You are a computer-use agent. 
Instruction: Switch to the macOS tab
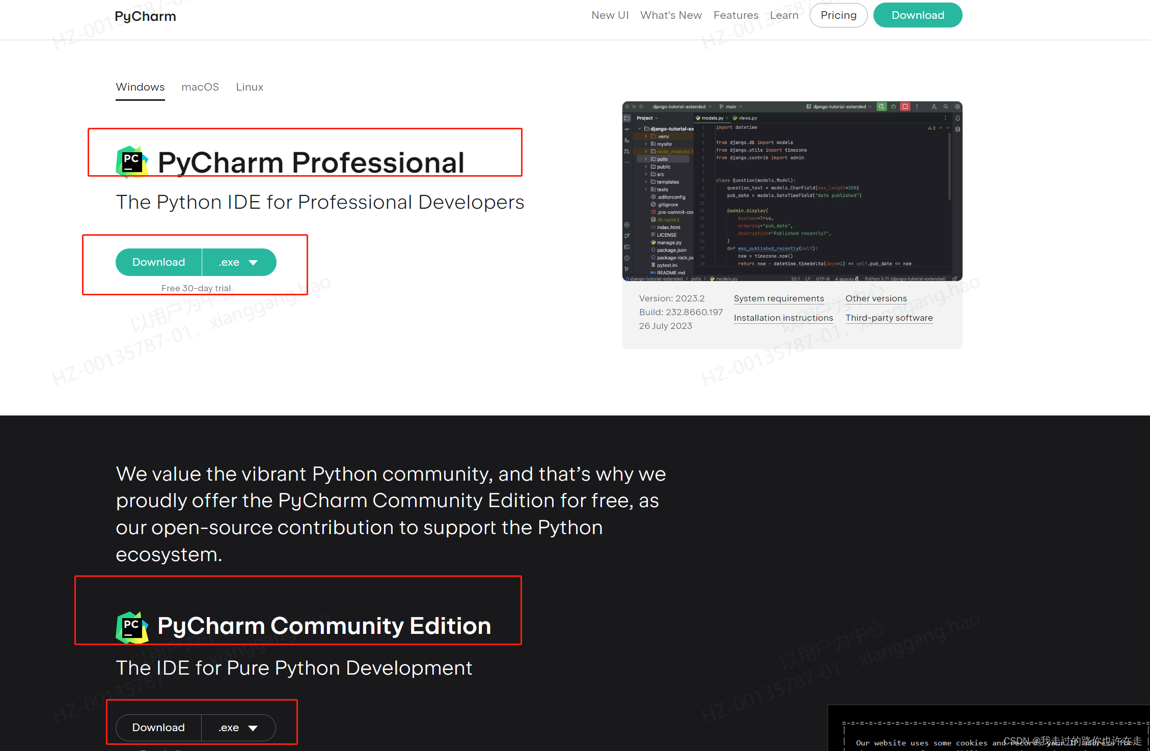click(x=200, y=87)
